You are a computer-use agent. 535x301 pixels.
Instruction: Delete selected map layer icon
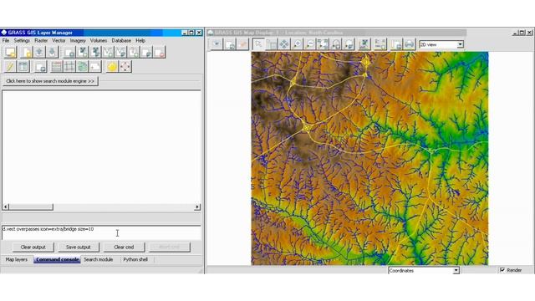[160, 52]
